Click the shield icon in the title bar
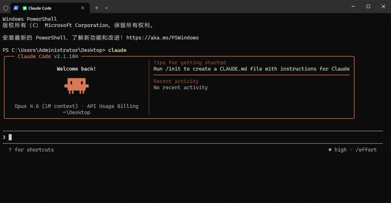Viewport: 391px width, 203px height. coord(6,8)
